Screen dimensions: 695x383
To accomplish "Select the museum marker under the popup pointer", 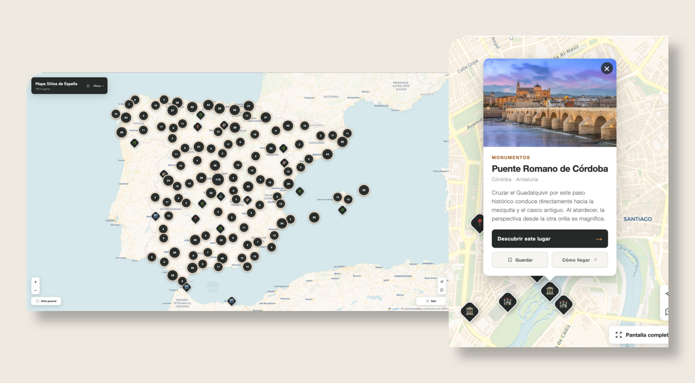I will click(550, 291).
